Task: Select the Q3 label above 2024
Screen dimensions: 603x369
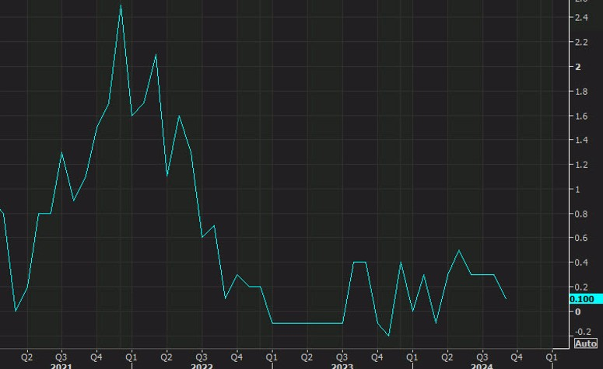Action: point(482,357)
